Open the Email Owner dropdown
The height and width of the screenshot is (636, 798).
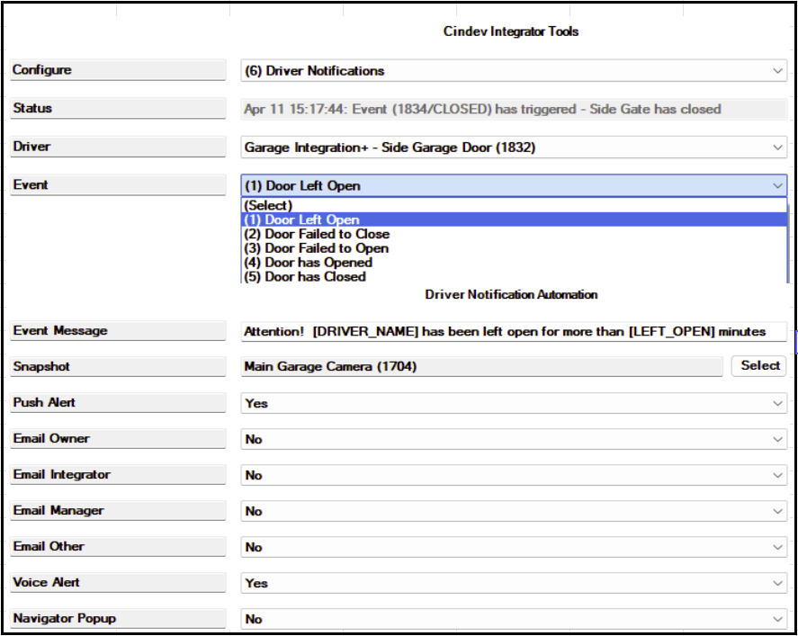pos(514,439)
